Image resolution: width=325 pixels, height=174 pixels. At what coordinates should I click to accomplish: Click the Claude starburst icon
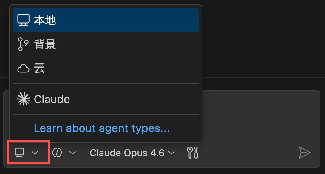pyautogui.click(x=24, y=99)
